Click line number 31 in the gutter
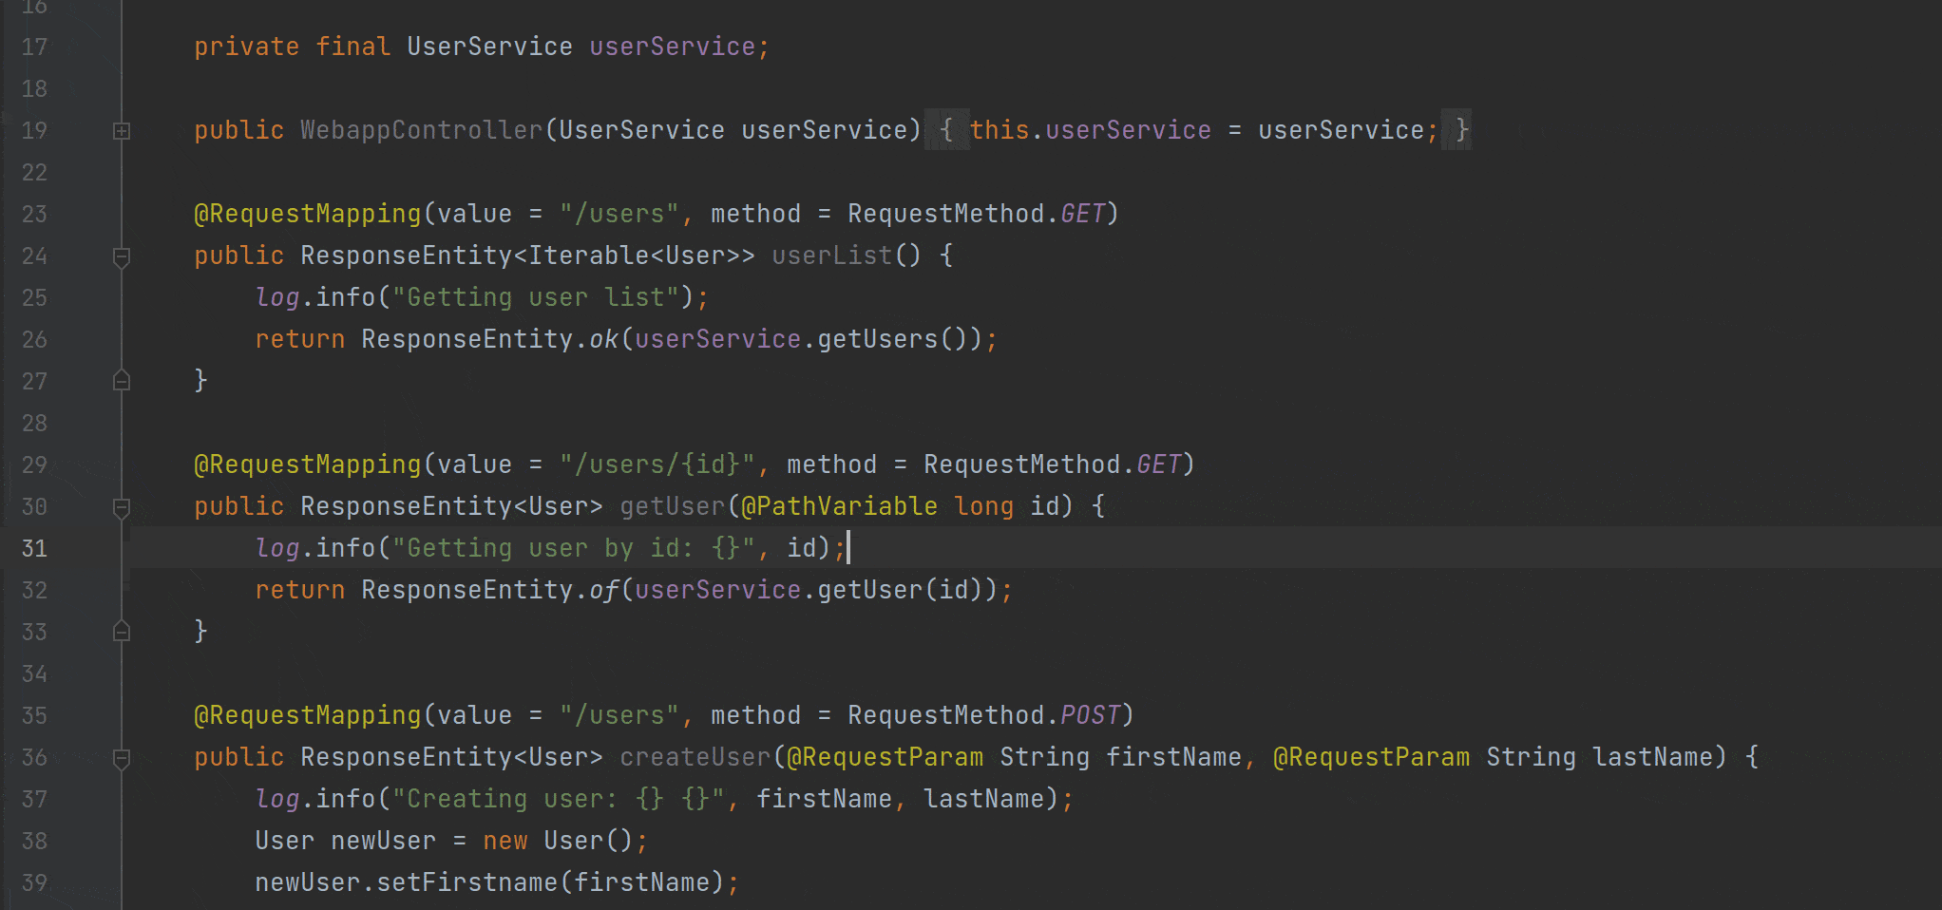Image resolution: width=1942 pixels, height=910 pixels. coord(34,548)
